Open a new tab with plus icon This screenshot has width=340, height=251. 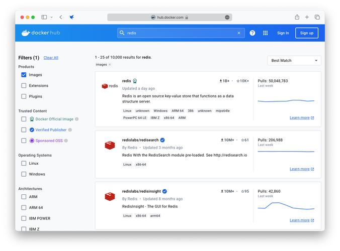(x=307, y=17)
